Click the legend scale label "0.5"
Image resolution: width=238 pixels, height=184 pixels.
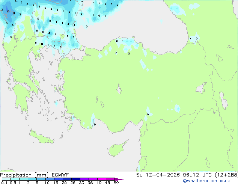pos(13,182)
